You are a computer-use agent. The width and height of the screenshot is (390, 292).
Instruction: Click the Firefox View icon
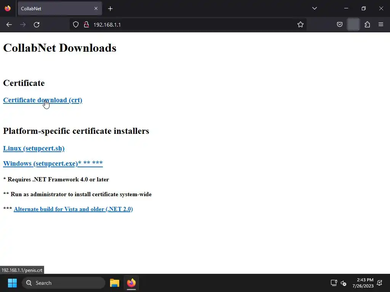pyautogui.click(x=8, y=8)
